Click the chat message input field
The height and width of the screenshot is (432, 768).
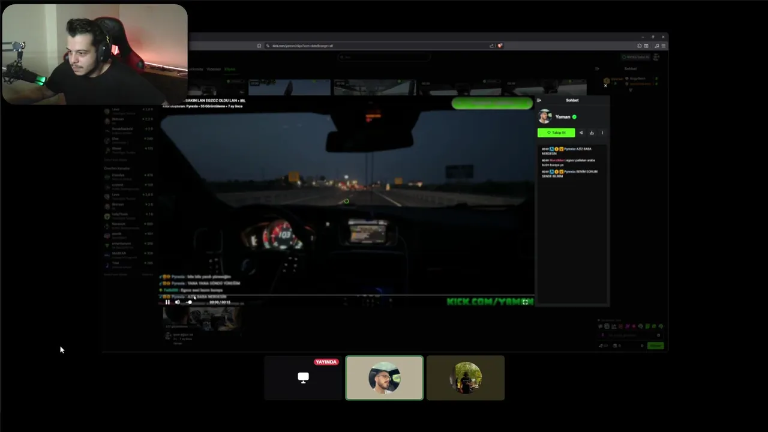tap(630, 335)
